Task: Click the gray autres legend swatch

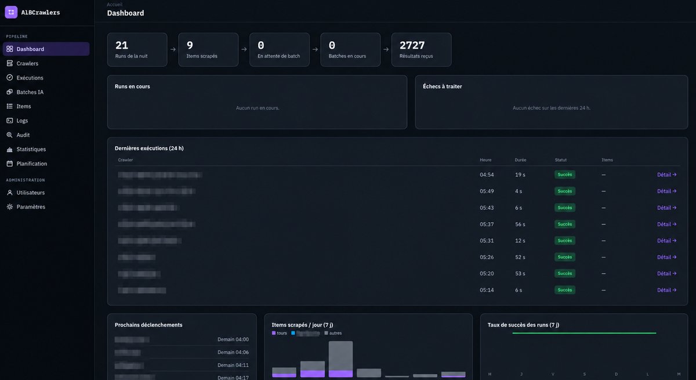Action: tap(327, 333)
